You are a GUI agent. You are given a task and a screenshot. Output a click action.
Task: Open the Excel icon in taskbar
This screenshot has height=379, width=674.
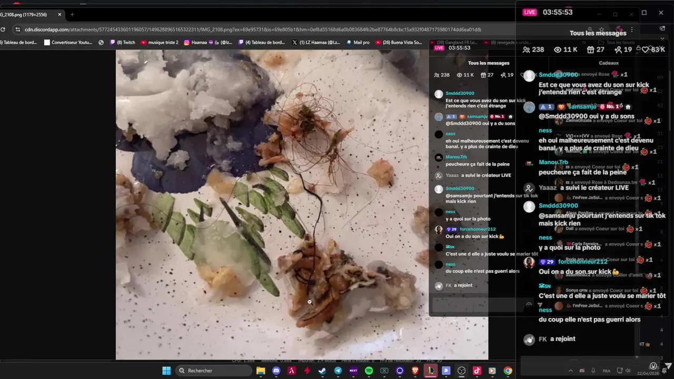384,371
